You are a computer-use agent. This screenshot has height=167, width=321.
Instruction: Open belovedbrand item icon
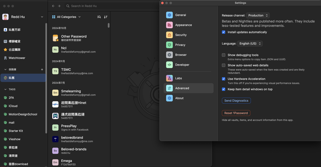[55, 139]
